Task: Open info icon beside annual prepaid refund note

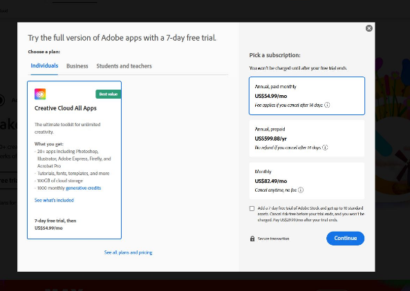Action: 325,148
